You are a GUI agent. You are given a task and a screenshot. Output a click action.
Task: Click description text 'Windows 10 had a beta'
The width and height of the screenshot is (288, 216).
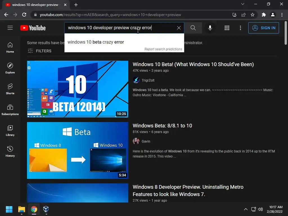150,90
